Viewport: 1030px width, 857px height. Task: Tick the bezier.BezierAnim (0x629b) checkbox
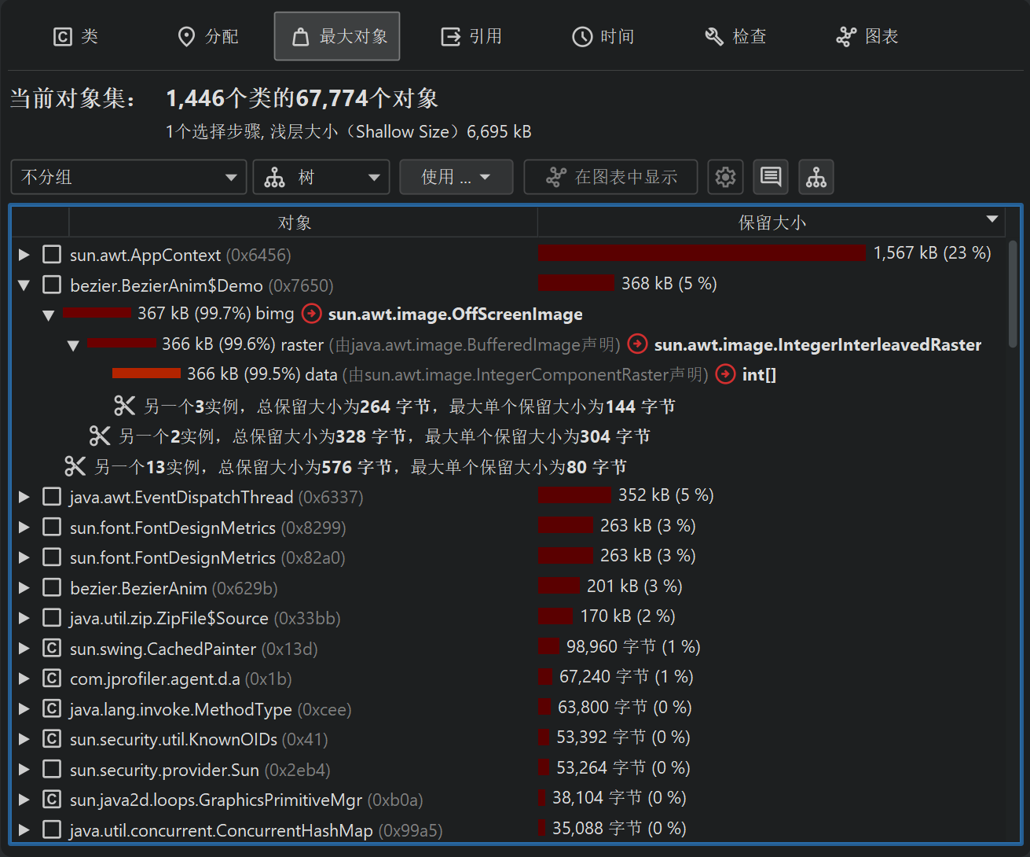tap(52, 587)
